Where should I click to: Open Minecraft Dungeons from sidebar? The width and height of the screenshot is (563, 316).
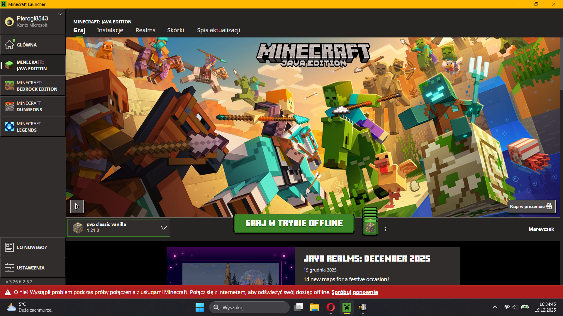pos(9,106)
